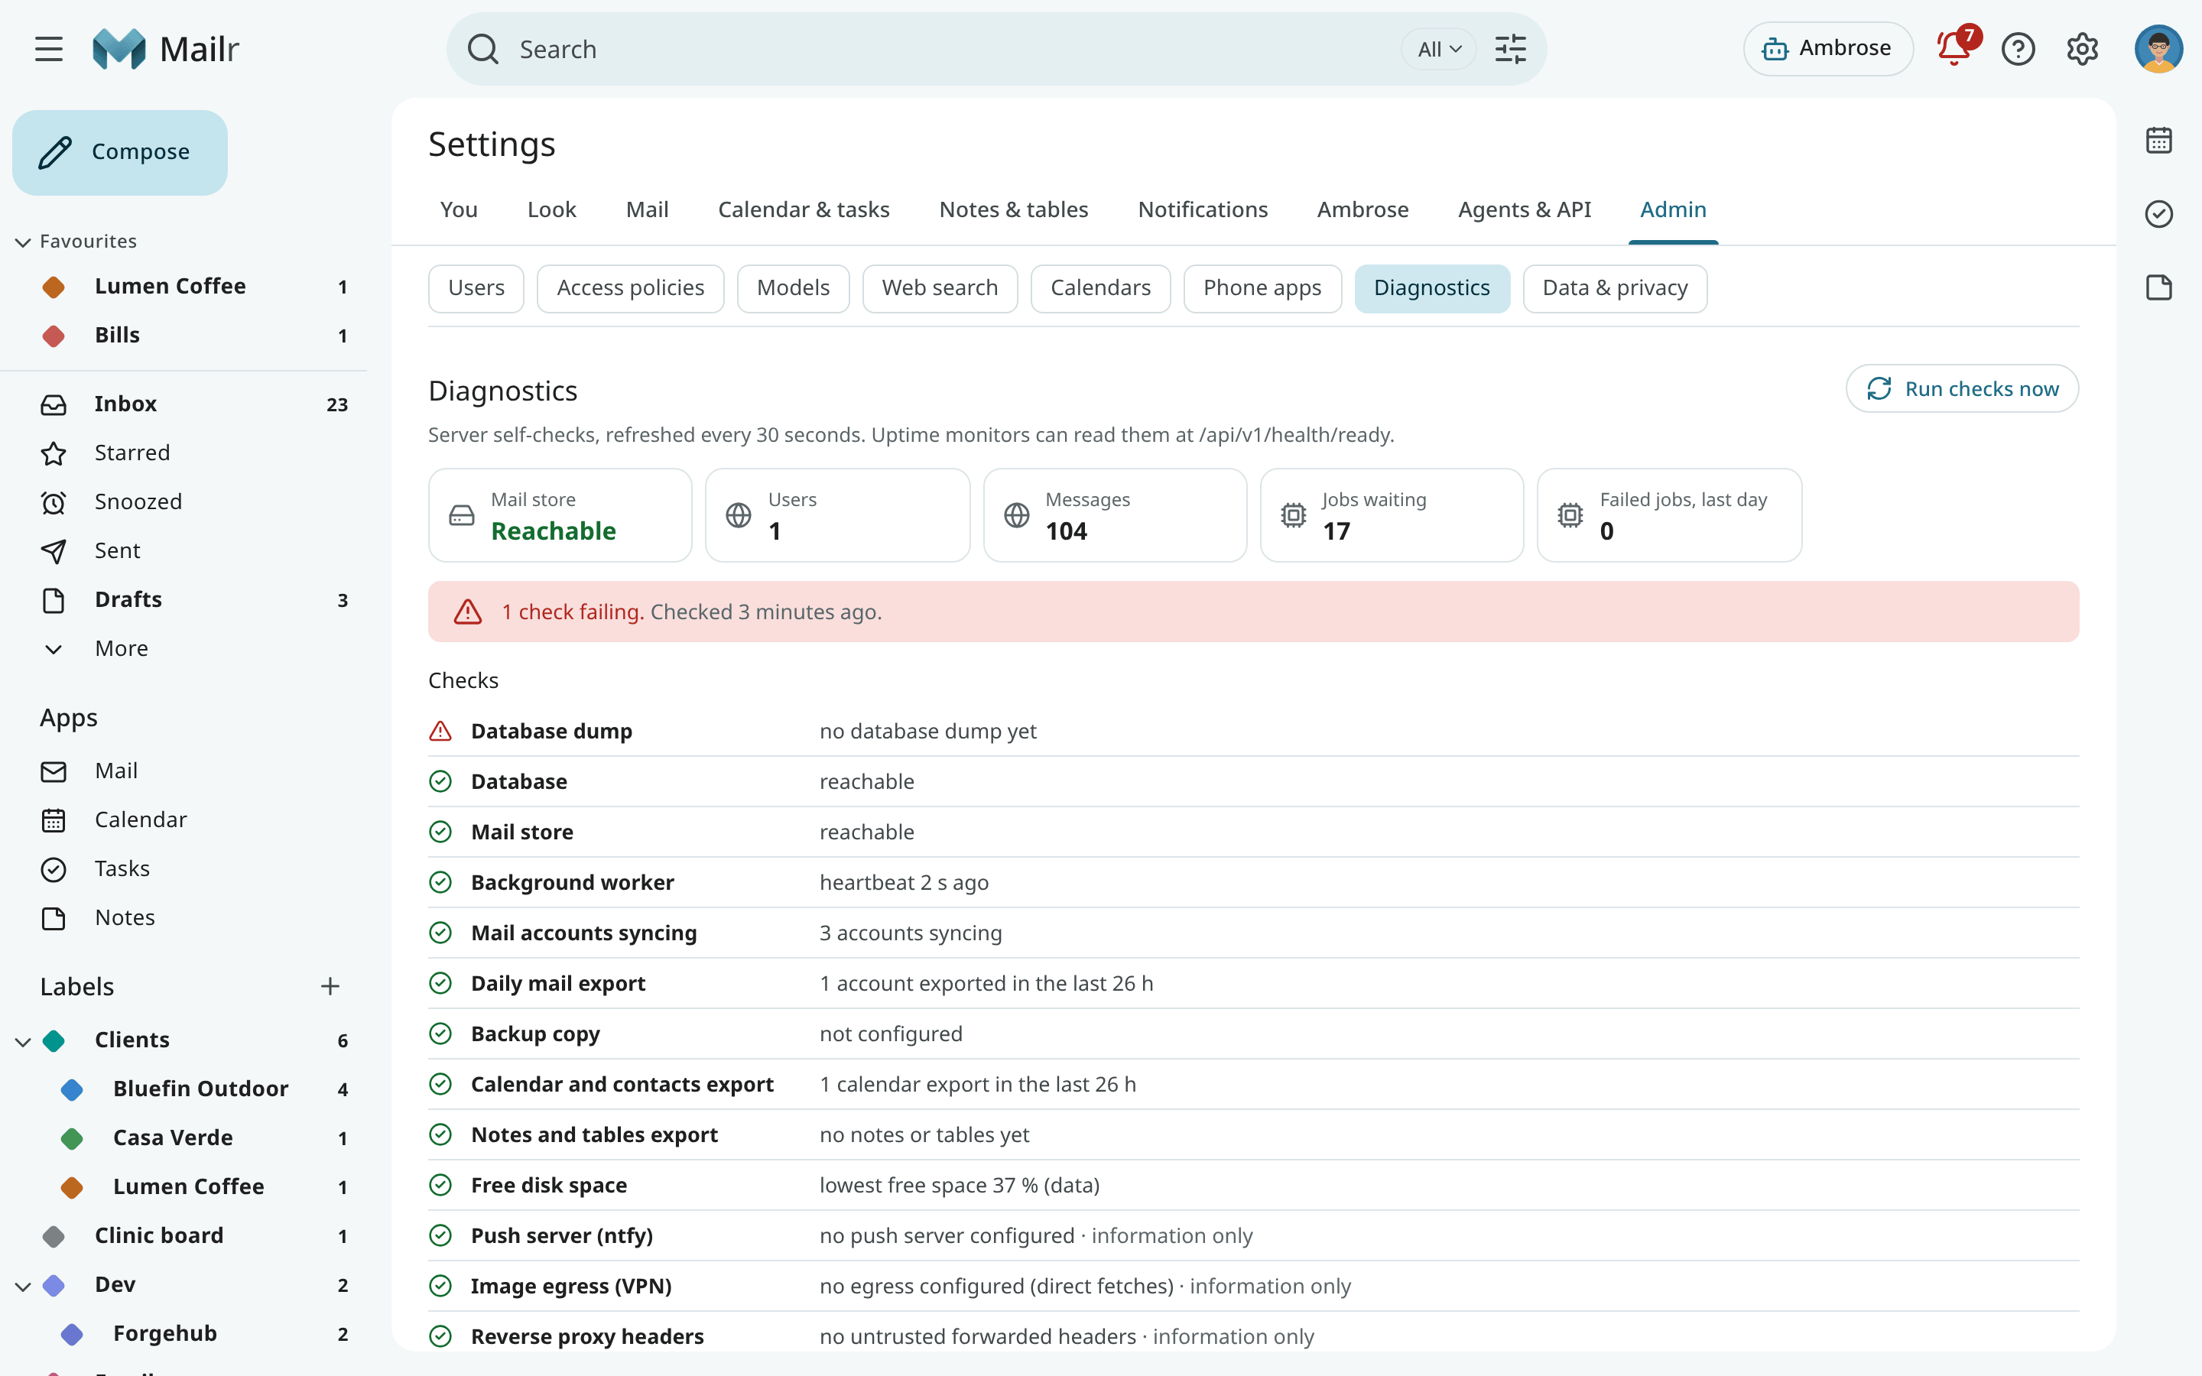Select the Access policies subtab

631,288
